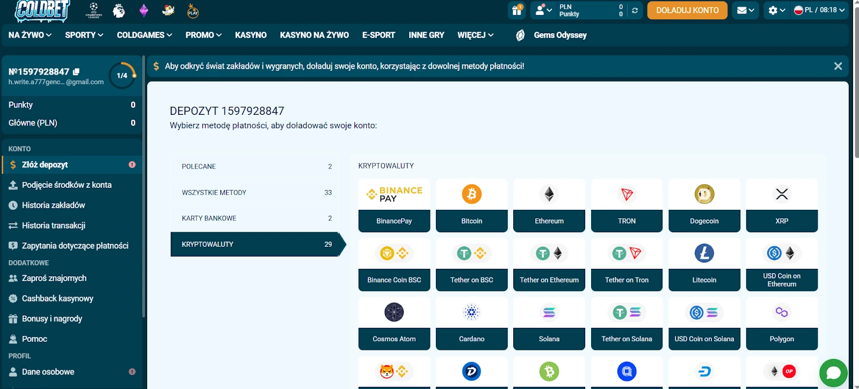Choose the Dogecoin coin icon

click(x=704, y=194)
